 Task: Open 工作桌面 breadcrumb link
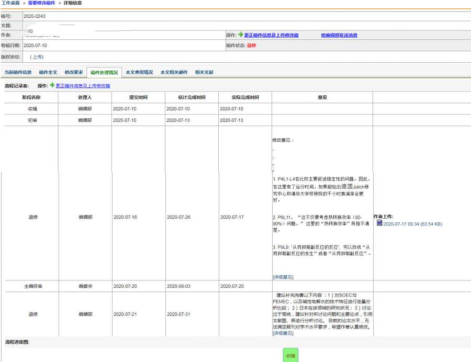click(x=10, y=3)
